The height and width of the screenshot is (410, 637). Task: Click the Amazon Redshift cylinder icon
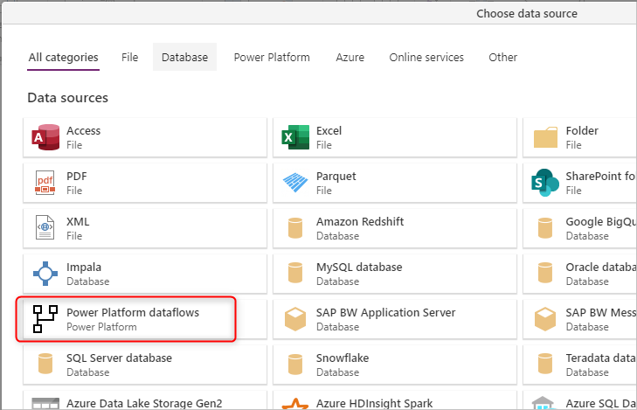(x=295, y=228)
